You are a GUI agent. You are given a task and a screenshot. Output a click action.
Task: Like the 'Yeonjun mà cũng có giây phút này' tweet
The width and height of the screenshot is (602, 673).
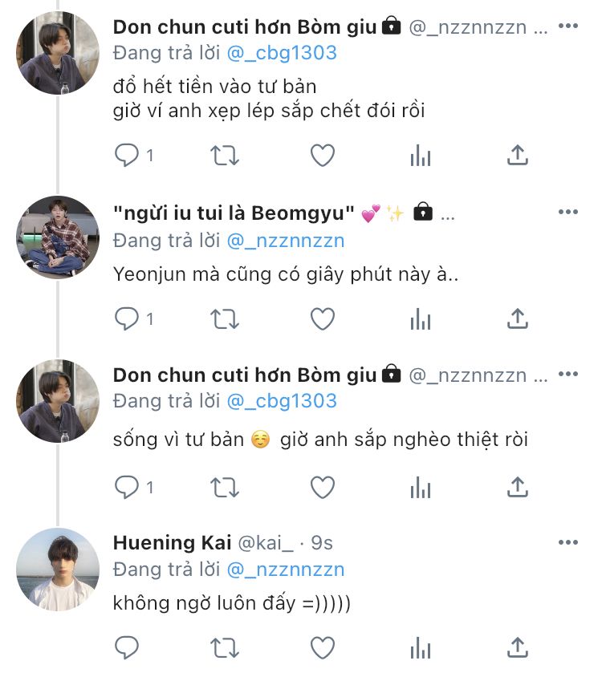[323, 319]
